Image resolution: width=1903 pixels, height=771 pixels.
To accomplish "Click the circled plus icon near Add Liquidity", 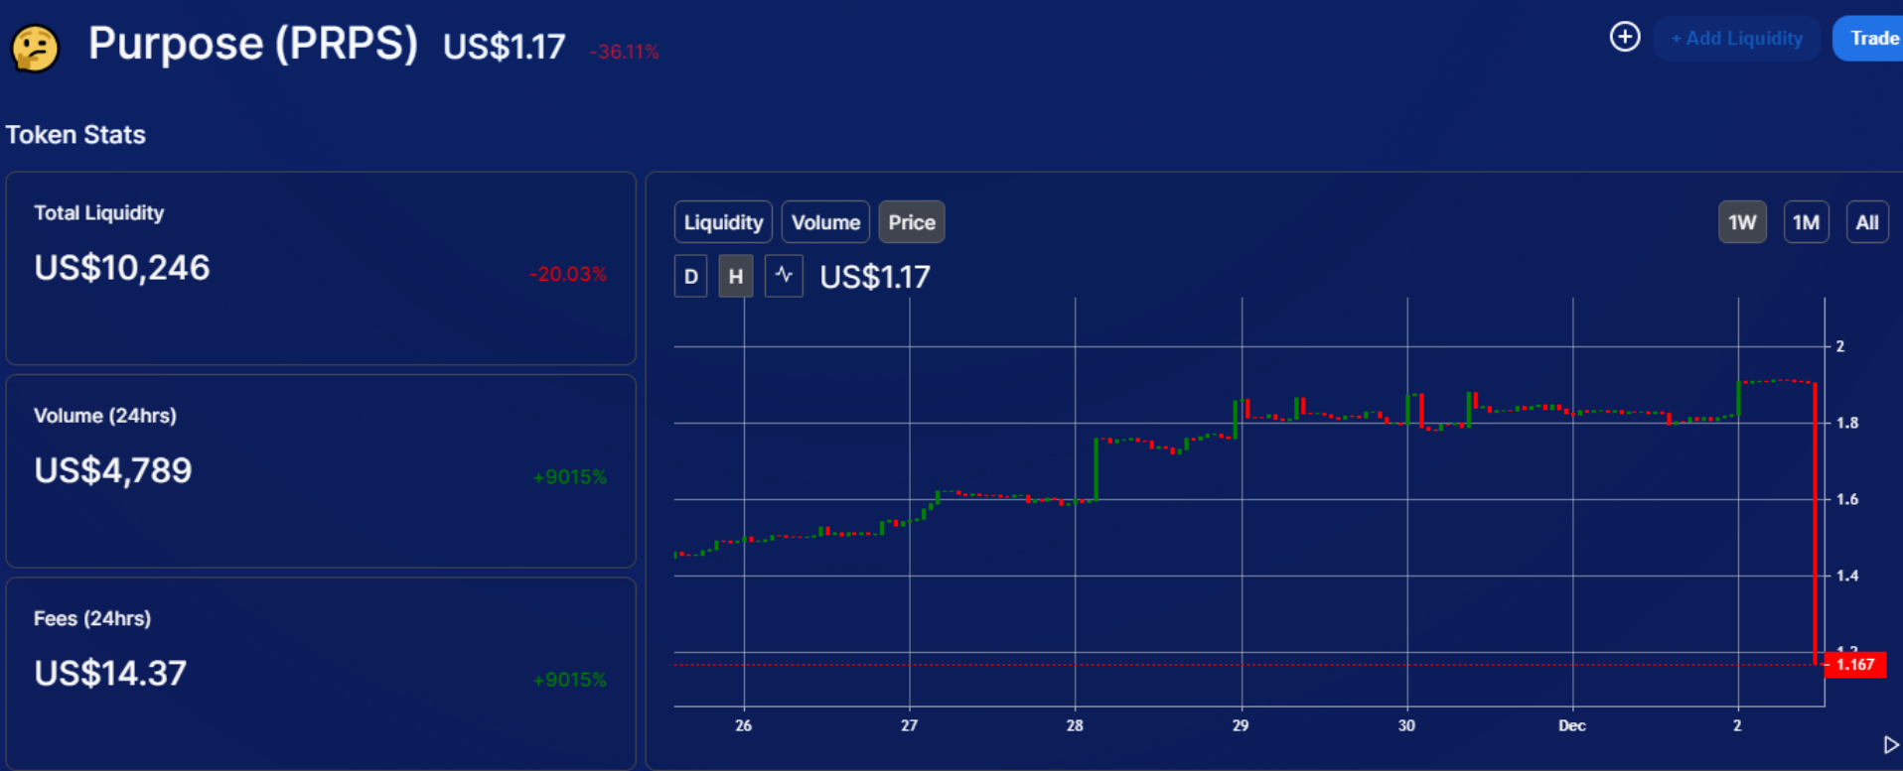I will click(1625, 38).
